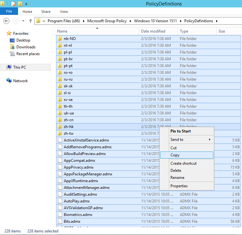Expand the hidden path chevron in address bar
The width and height of the screenshot is (242, 235).
[x=44, y=21]
